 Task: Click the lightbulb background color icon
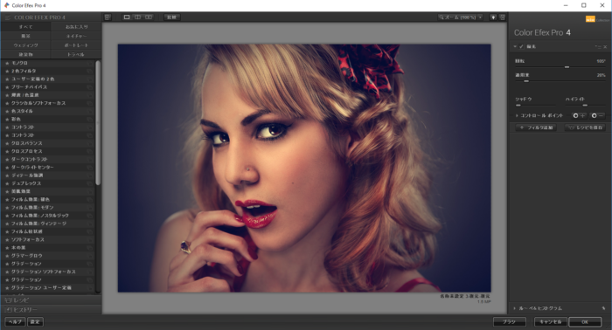(x=493, y=17)
